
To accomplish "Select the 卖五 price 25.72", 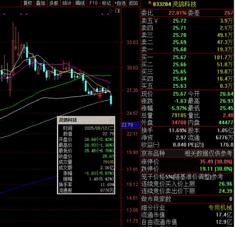I will (180, 21).
